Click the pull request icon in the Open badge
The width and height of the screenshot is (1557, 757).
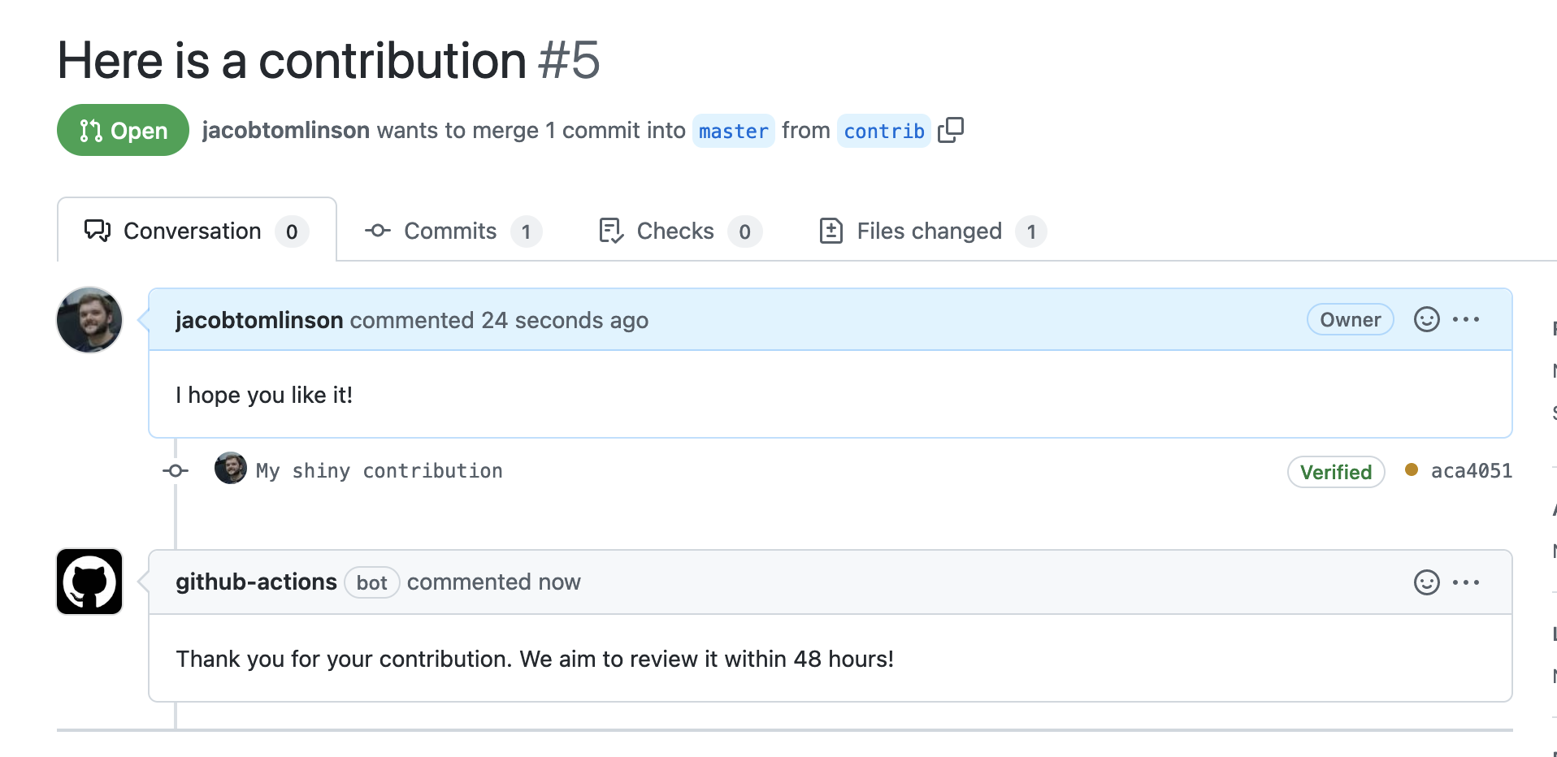point(92,129)
